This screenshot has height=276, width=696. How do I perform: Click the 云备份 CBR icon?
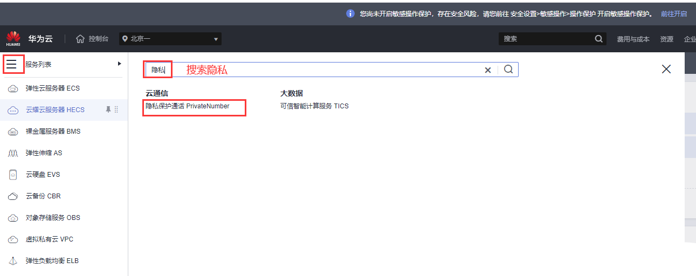click(x=13, y=196)
